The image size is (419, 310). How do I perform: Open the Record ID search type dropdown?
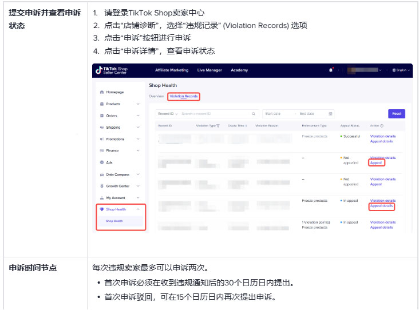point(168,114)
